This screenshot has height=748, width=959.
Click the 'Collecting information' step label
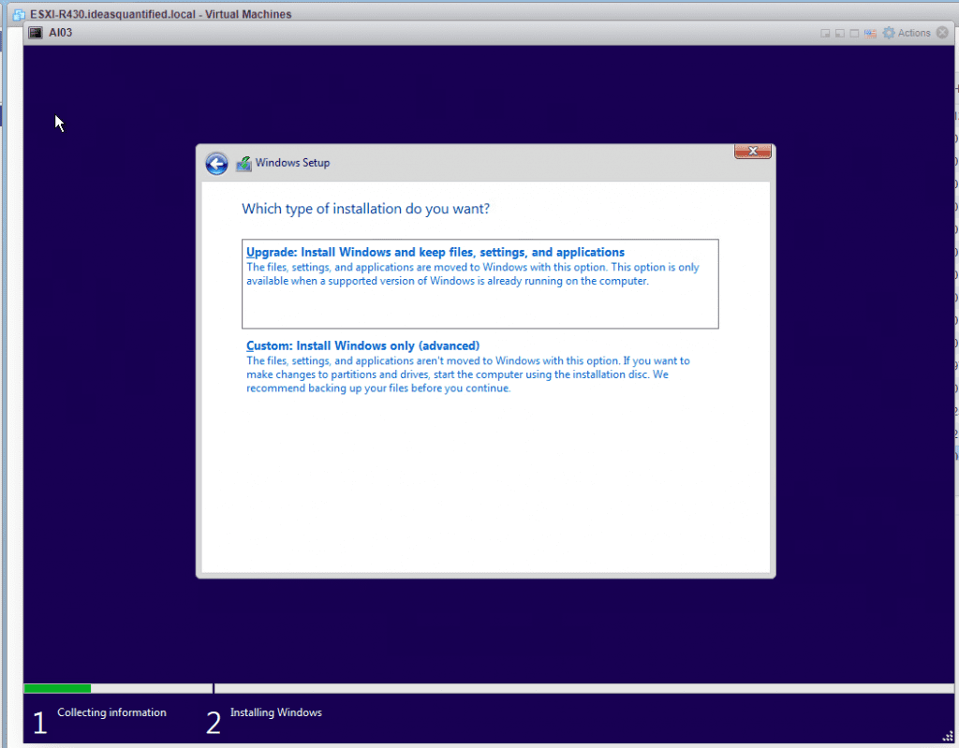tap(112, 712)
